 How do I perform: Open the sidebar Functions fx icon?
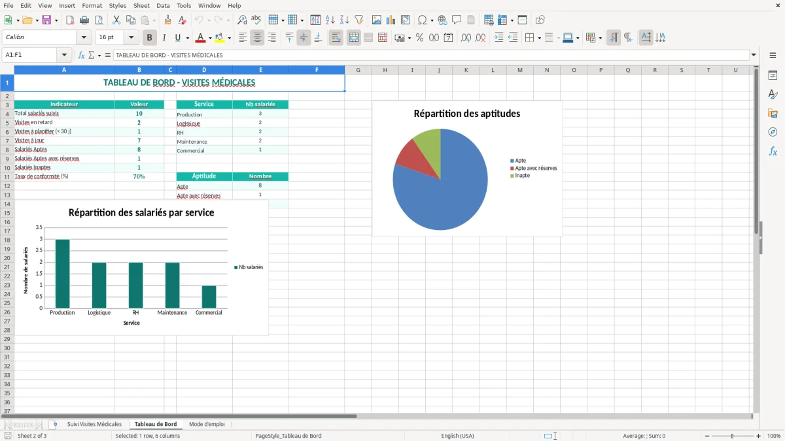[773, 151]
